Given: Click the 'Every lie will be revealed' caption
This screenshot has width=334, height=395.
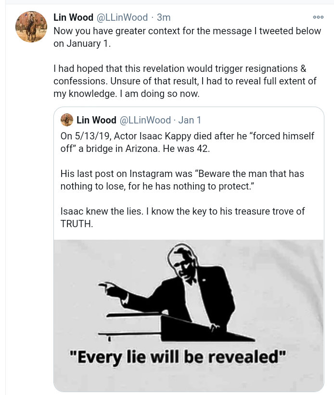Looking at the screenshot, I should coord(178,357).
